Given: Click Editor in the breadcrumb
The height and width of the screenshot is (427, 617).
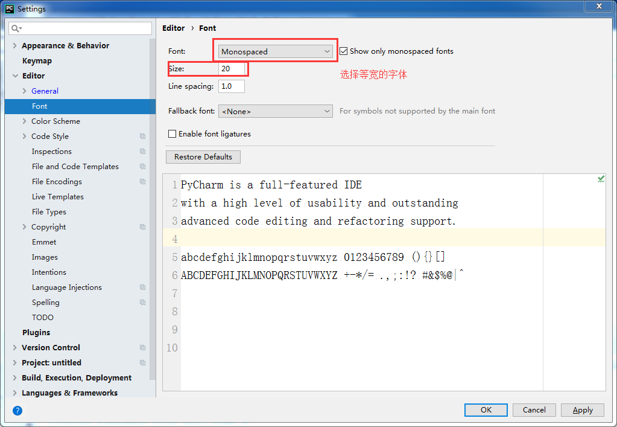Looking at the screenshot, I should [174, 28].
